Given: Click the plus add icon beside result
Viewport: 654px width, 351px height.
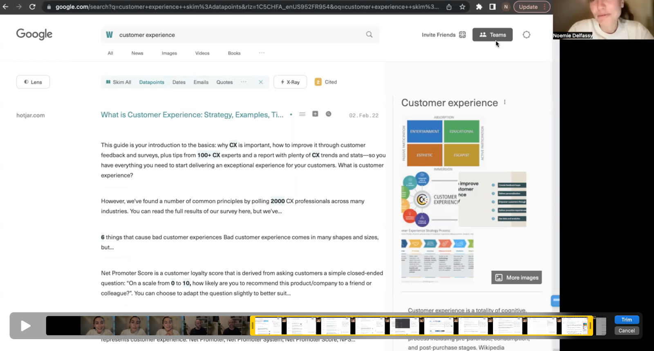Looking at the screenshot, I should click(315, 114).
